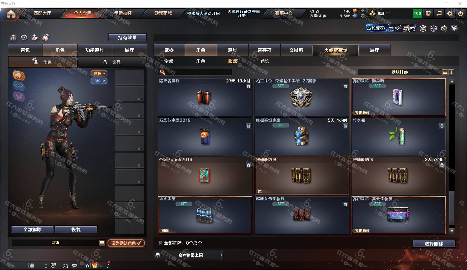467x270 pixels.
Task: Toggle the 角色 checkmark option
Action: (x=99, y=73)
